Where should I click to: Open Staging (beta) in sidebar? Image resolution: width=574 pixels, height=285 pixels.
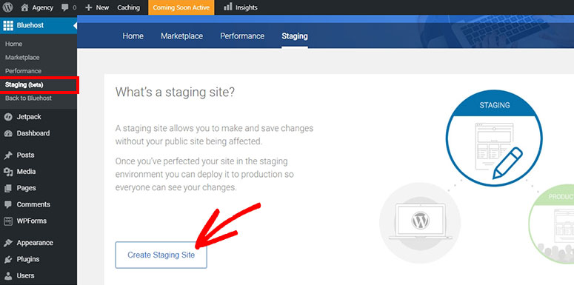pos(24,85)
